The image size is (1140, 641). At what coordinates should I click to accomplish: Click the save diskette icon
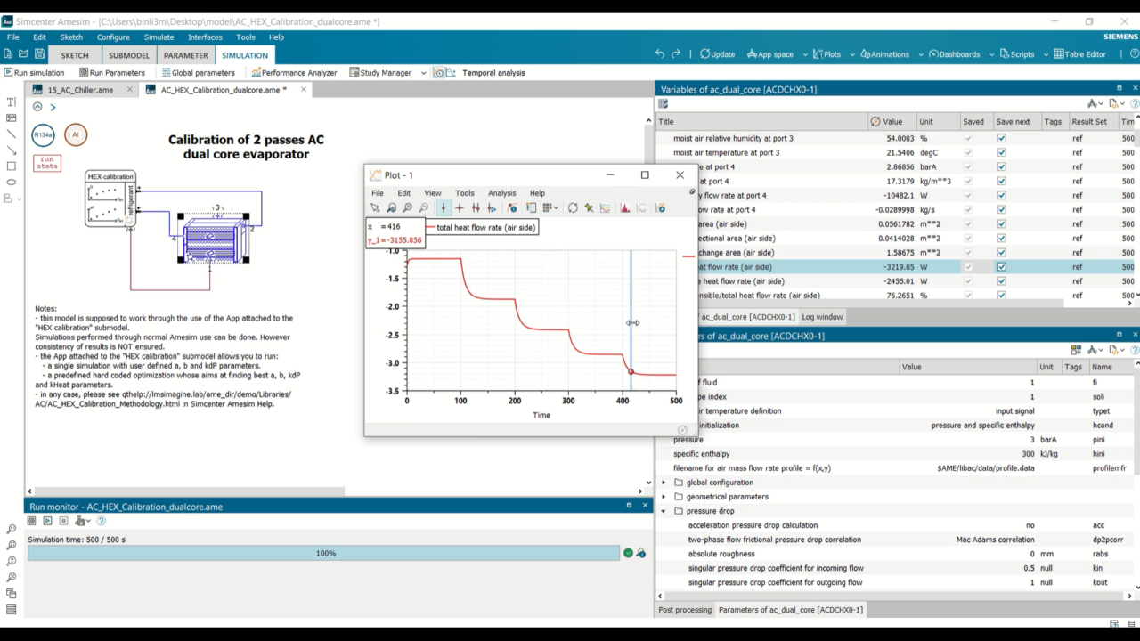(39, 54)
